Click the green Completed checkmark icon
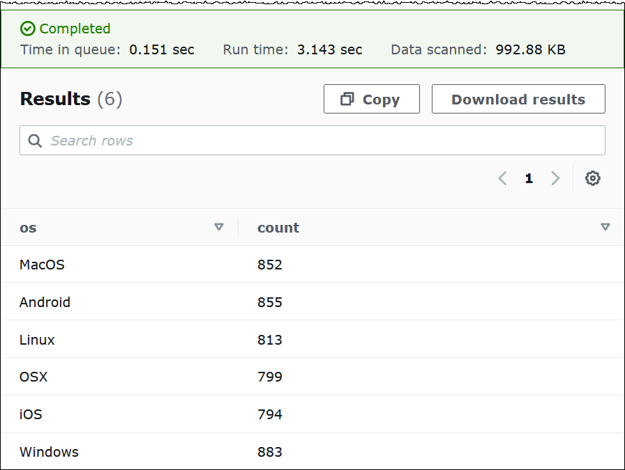This screenshot has height=470, width=625. pyautogui.click(x=28, y=29)
